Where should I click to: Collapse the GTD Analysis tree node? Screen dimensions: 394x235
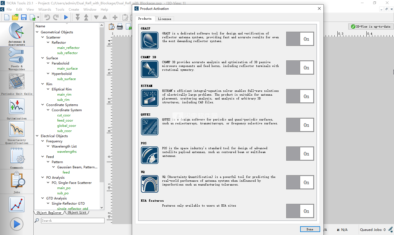(43, 198)
